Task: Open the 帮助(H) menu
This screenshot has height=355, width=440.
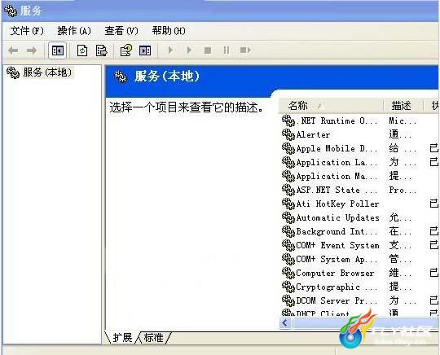Action: pos(169,31)
